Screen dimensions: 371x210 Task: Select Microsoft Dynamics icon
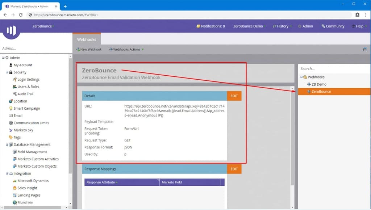(14, 181)
